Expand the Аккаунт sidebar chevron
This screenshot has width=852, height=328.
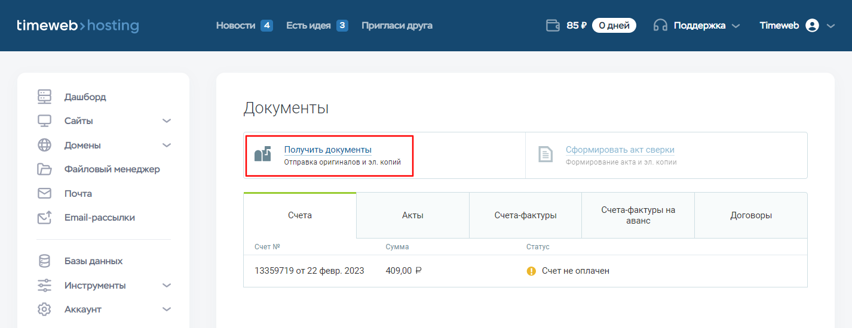[x=167, y=310]
